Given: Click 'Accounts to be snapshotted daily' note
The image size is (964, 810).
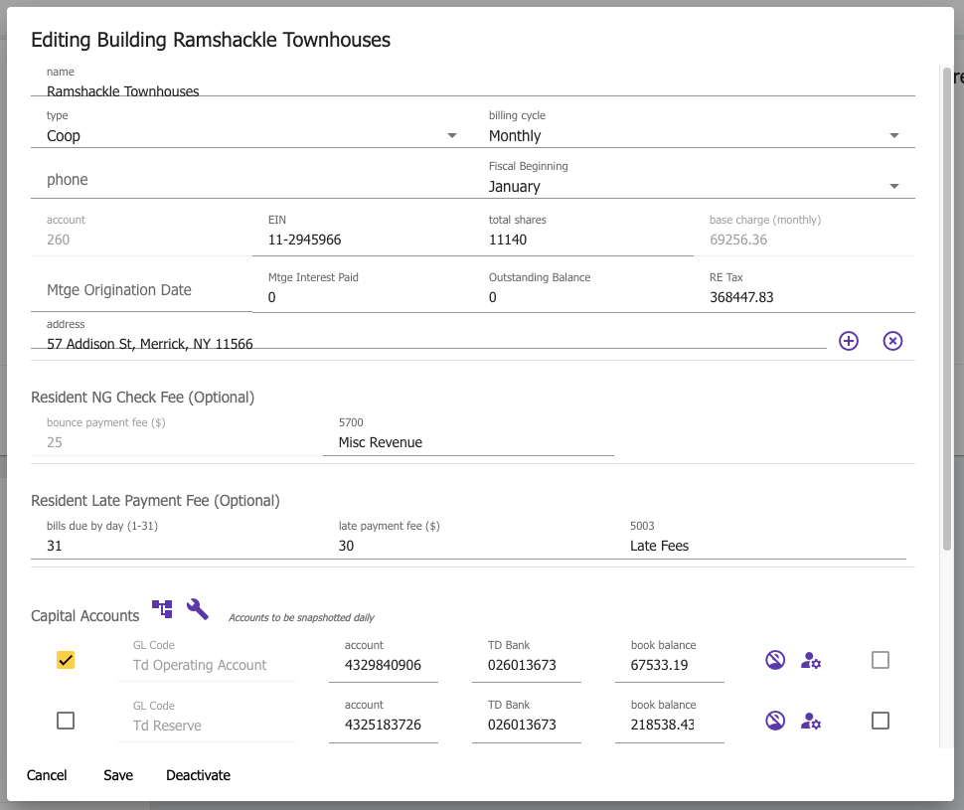Looking at the screenshot, I should [301, 617].
